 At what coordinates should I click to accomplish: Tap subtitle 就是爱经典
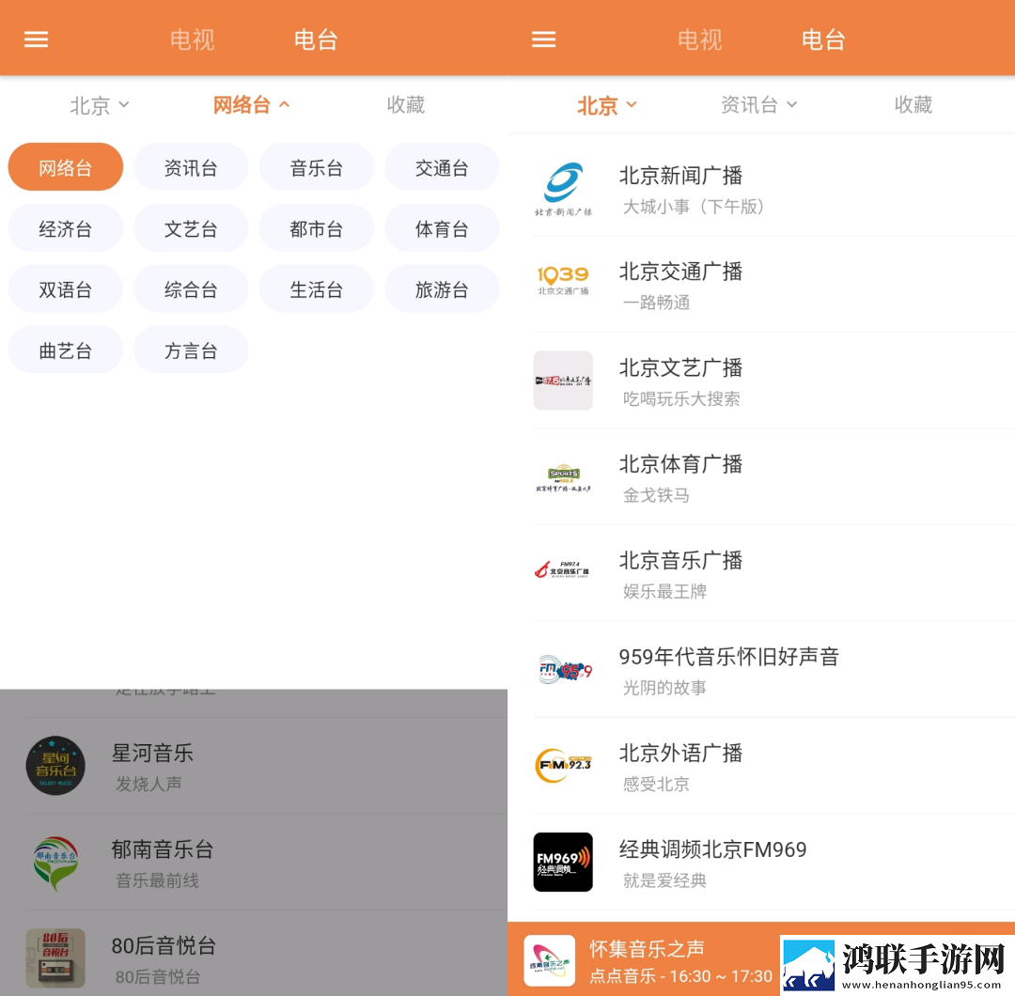pos(664,880)
